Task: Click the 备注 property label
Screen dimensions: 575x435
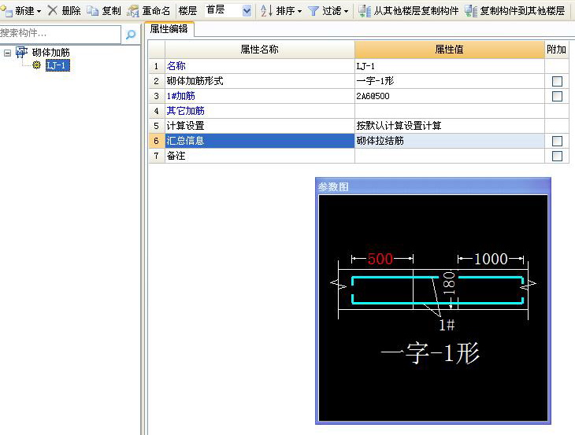Action: (176, 156)
